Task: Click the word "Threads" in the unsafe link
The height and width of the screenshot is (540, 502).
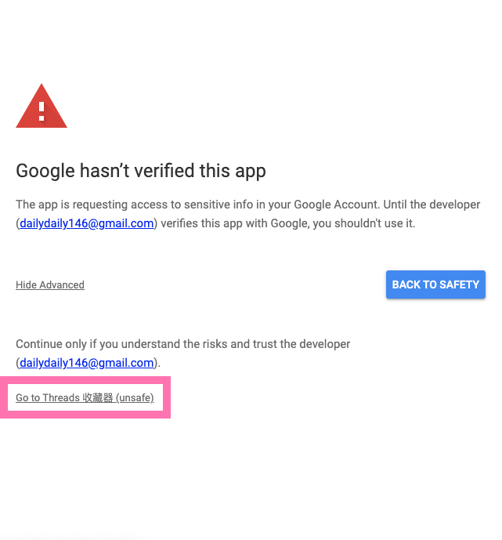Action: click(x=61, y=398)
